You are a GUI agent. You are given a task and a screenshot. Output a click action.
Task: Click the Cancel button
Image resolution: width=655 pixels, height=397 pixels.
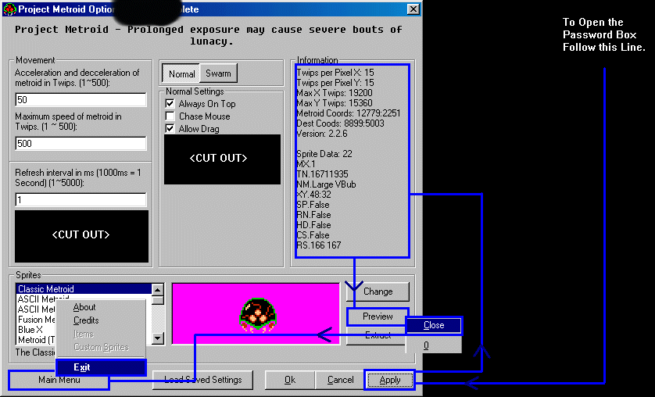coord(340,380)
